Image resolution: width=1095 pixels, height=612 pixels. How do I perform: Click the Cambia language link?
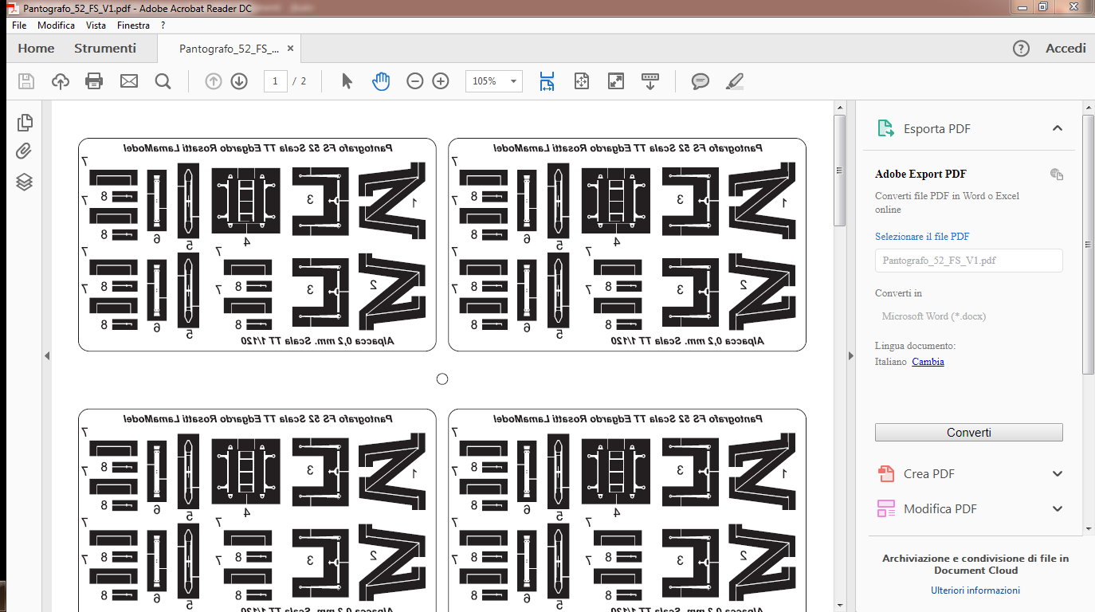928,362
